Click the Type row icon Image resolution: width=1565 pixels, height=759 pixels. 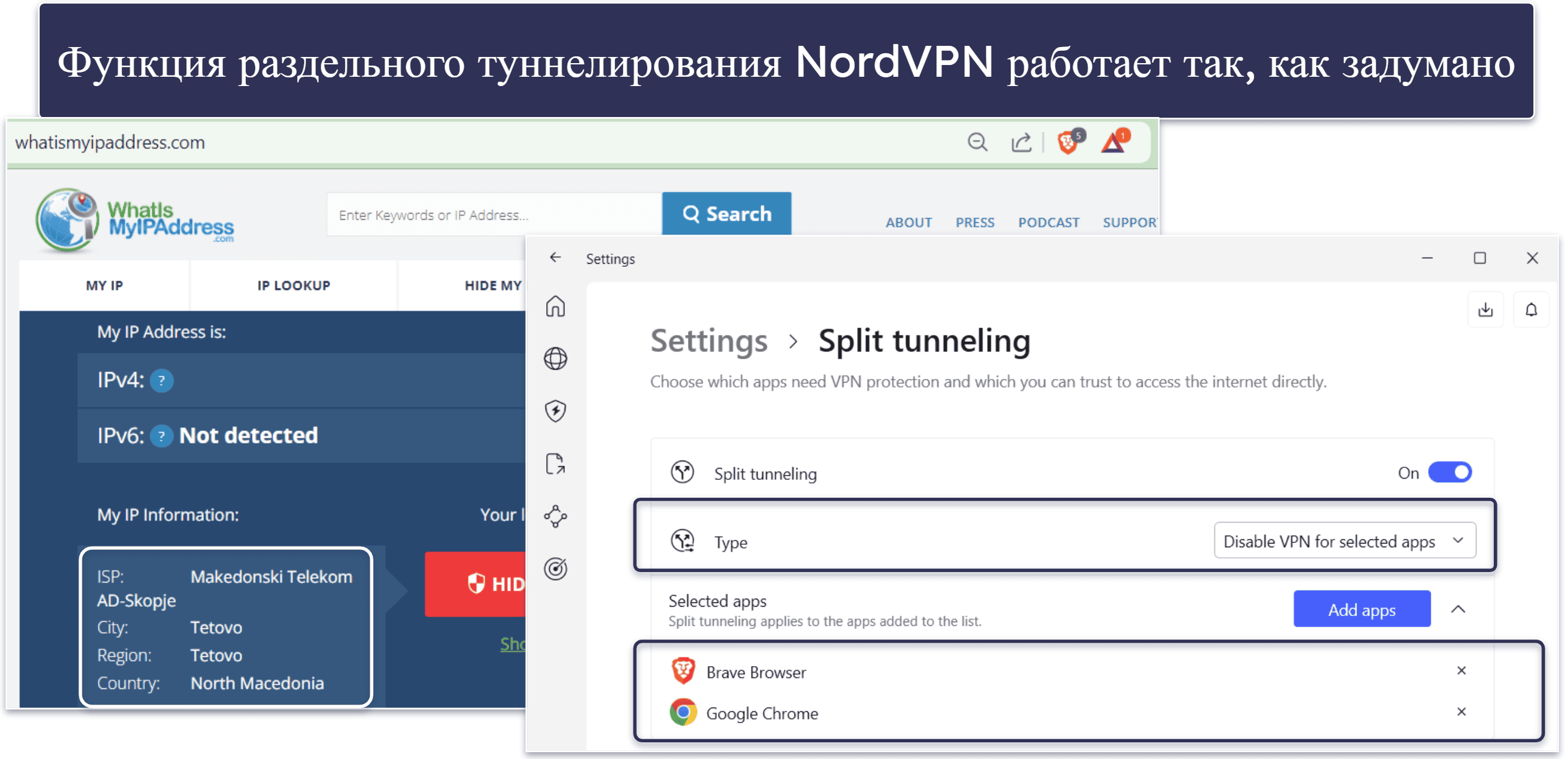tap(682, 540)
